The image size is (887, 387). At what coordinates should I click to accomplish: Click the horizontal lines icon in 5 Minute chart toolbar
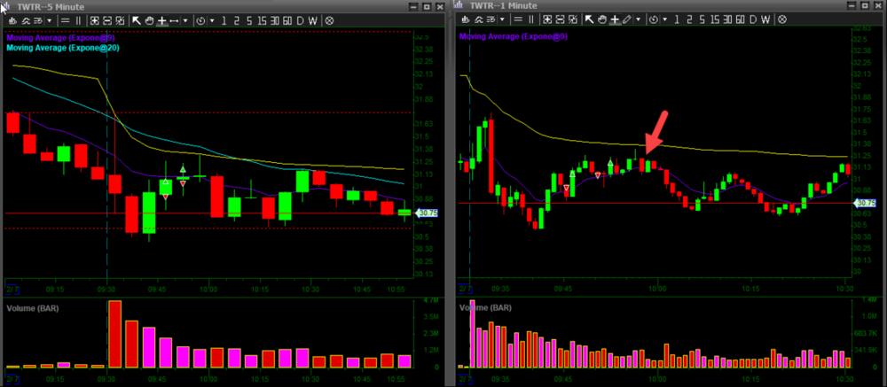[67, 19]
